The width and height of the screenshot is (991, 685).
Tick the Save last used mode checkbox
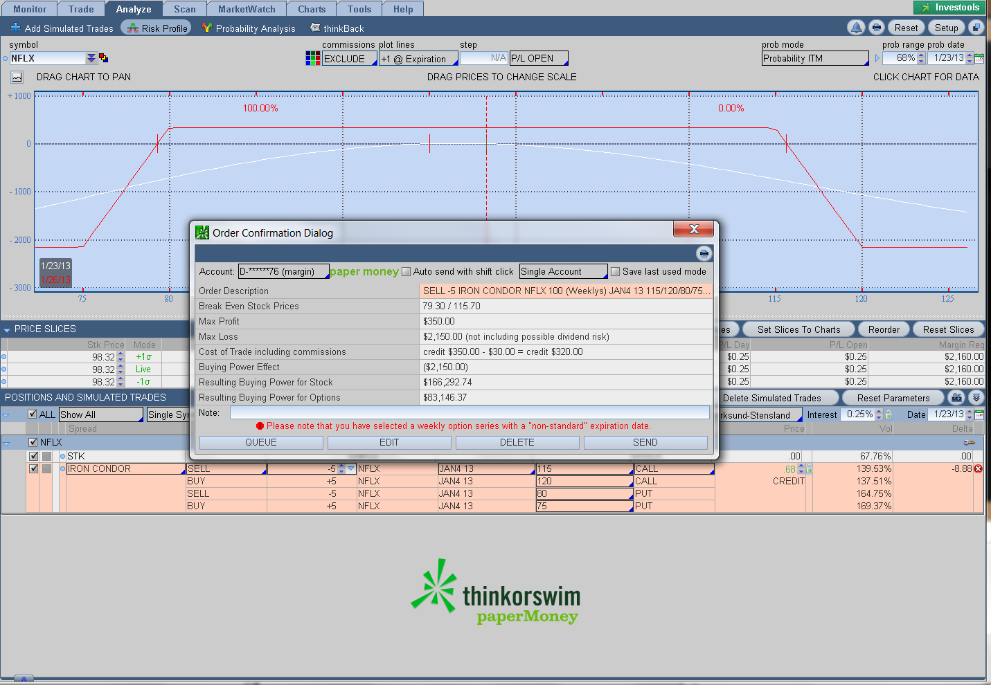tap(615, 272)
